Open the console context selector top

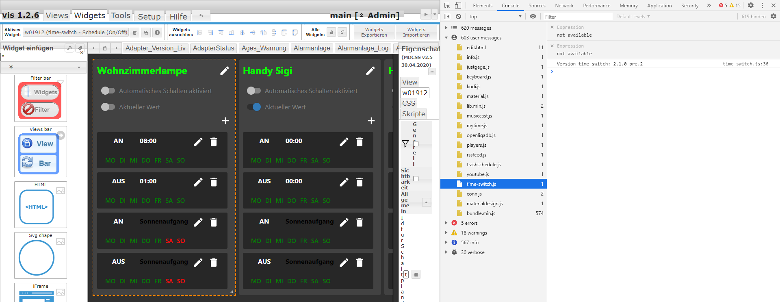pyautogui.click(x=495, y=17)
